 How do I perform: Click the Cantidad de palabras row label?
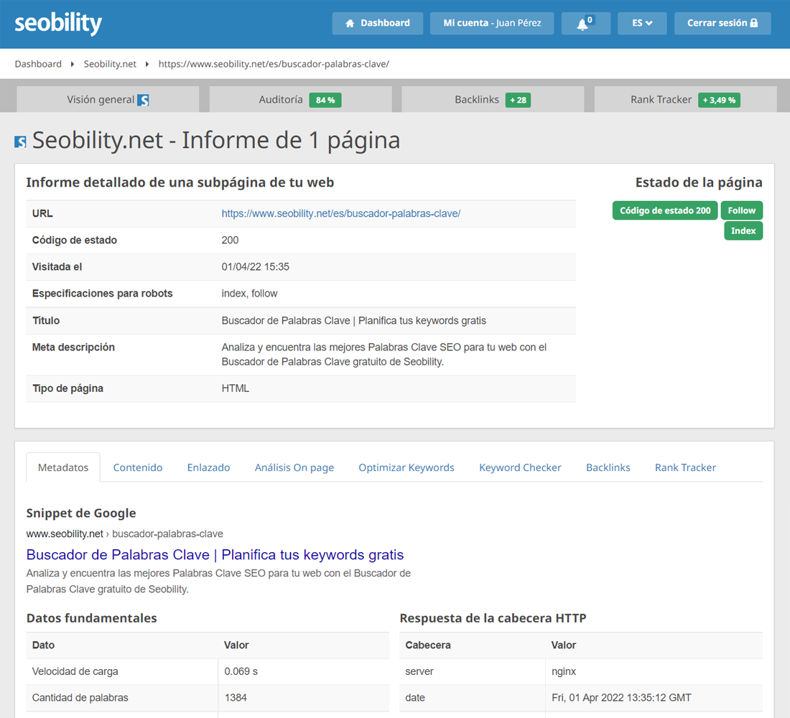click(80, 697)
